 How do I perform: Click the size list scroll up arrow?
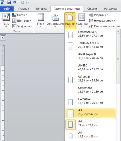click(x=118, y=32)
